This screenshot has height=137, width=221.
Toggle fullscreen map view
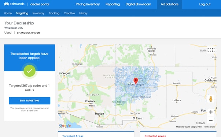pyautogui.click(x=211, y=50)
